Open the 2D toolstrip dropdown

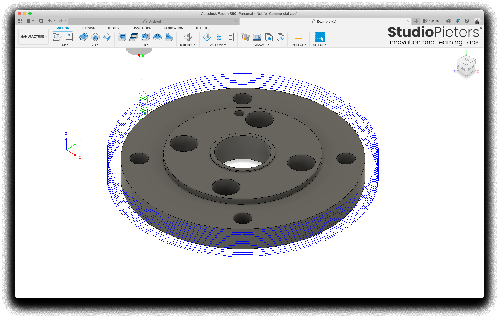[95, 45]
